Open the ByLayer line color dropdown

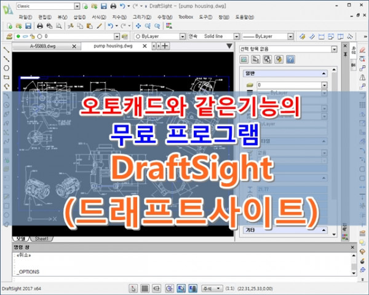pyautogui.click(x=183, y=36)
